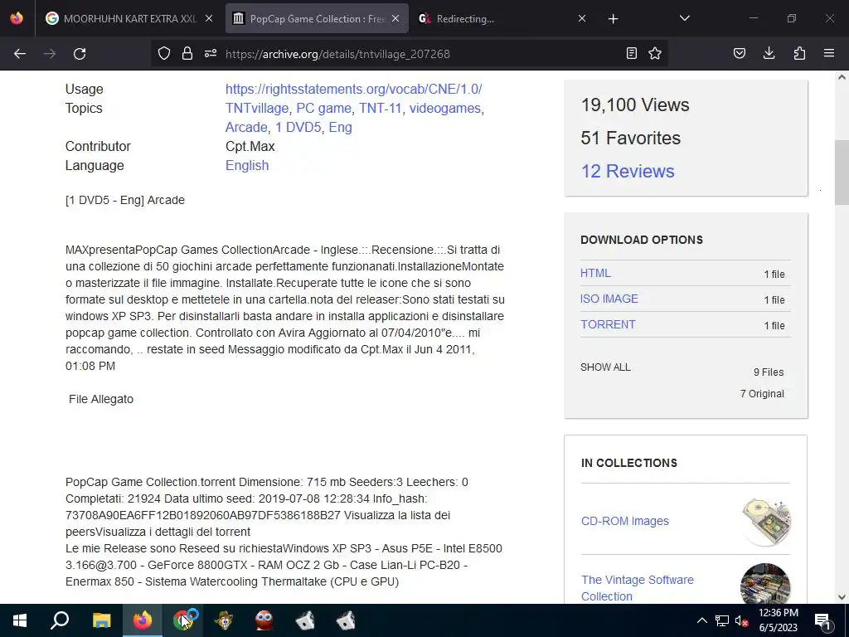Viewport: 849px width, 637px height.
Task: Click the Firefox taskbar icon
Action: (x=143, y=620)
